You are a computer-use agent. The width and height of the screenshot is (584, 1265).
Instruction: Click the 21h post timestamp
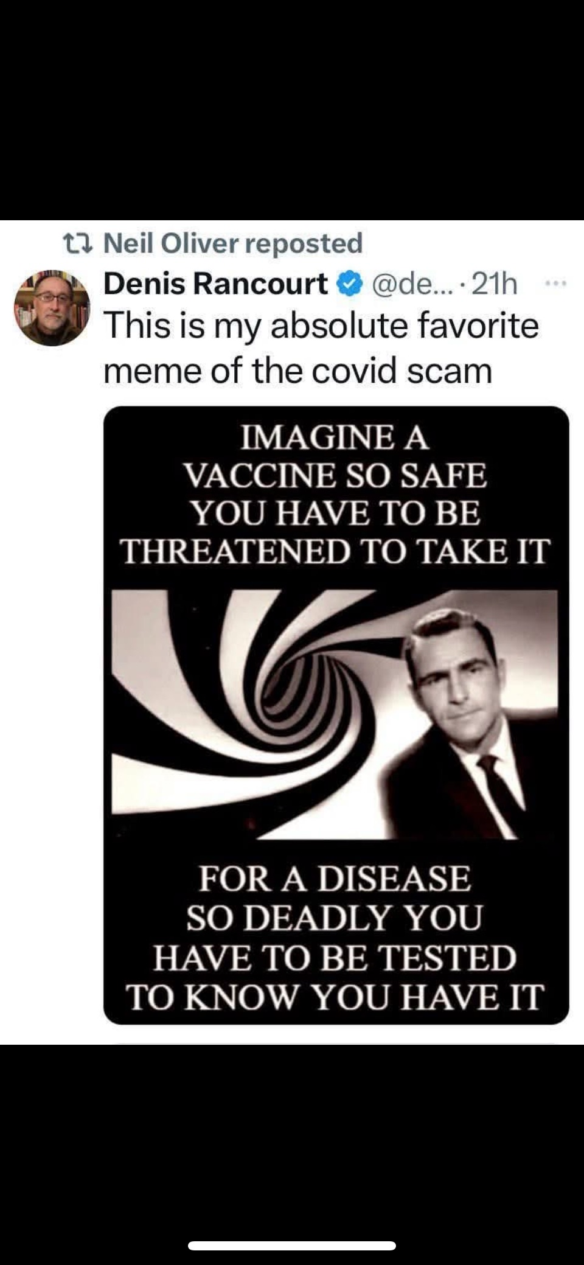click(495, 284)
